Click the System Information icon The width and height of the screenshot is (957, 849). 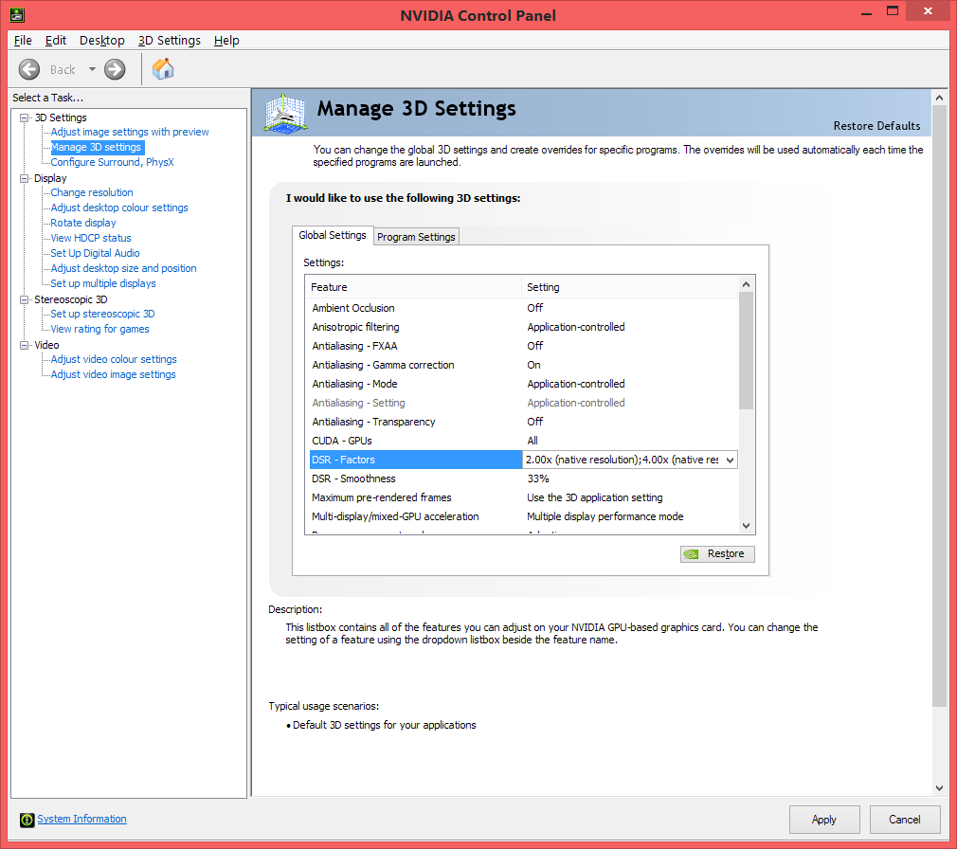[x=27, y=820]
